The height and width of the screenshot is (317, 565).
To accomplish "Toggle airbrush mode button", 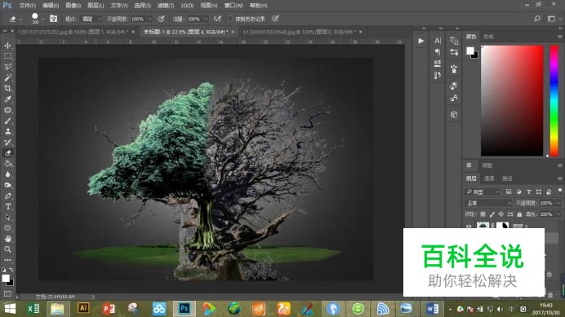I will (217, 19).
